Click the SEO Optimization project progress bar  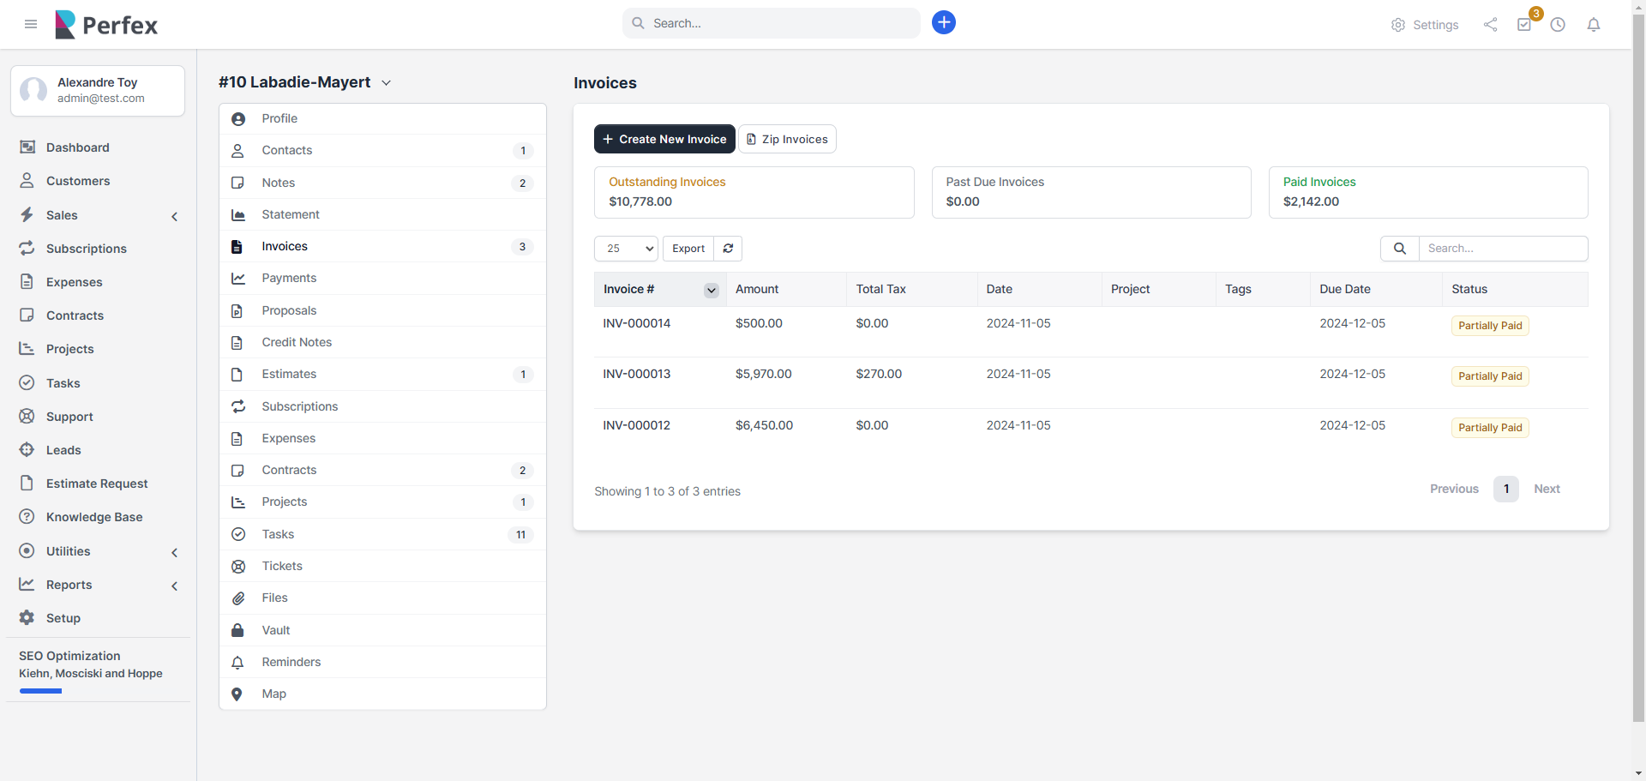[40, 691]
